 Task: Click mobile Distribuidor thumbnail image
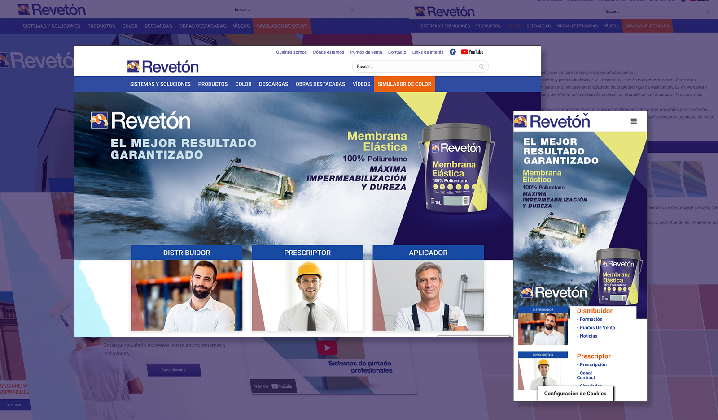pos(543,326)
